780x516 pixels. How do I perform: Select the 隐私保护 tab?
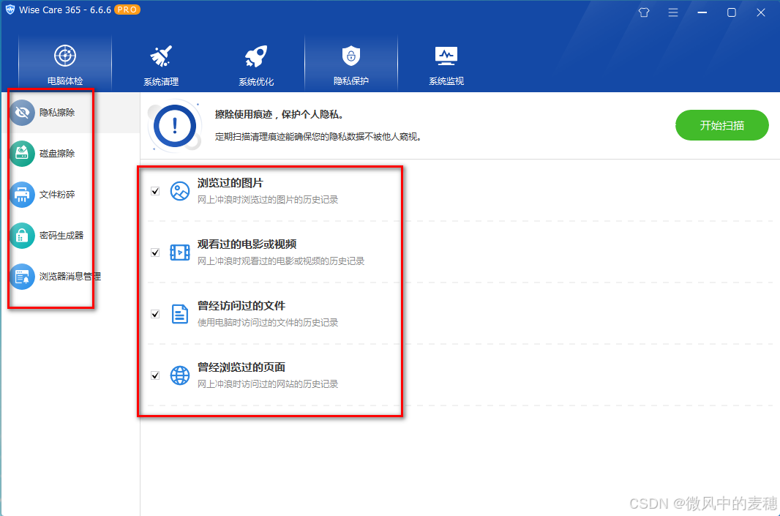pos(350,63)
